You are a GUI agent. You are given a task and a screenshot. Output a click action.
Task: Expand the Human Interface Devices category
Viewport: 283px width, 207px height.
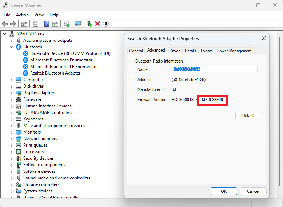11,106
